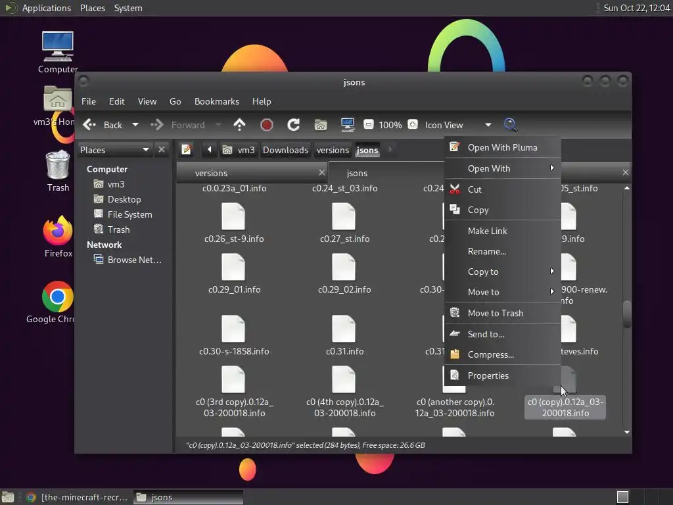Open the Go menu

(x=175, y=101)
